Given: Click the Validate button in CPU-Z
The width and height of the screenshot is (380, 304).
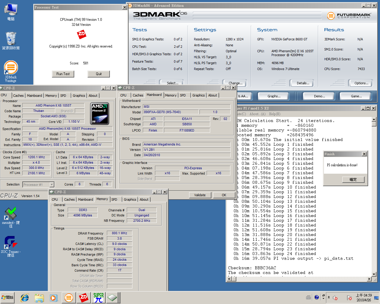Looking at the screenshot, I should [x=200, y=195].
